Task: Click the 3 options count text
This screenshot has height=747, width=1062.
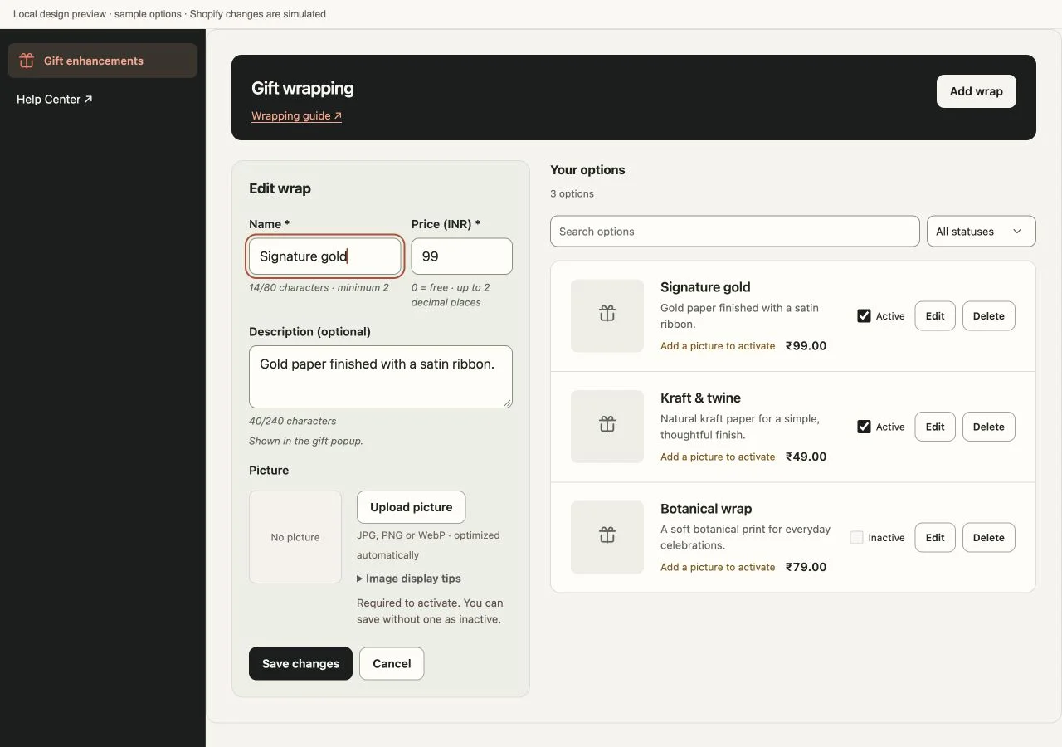Action: click(572, 193)
